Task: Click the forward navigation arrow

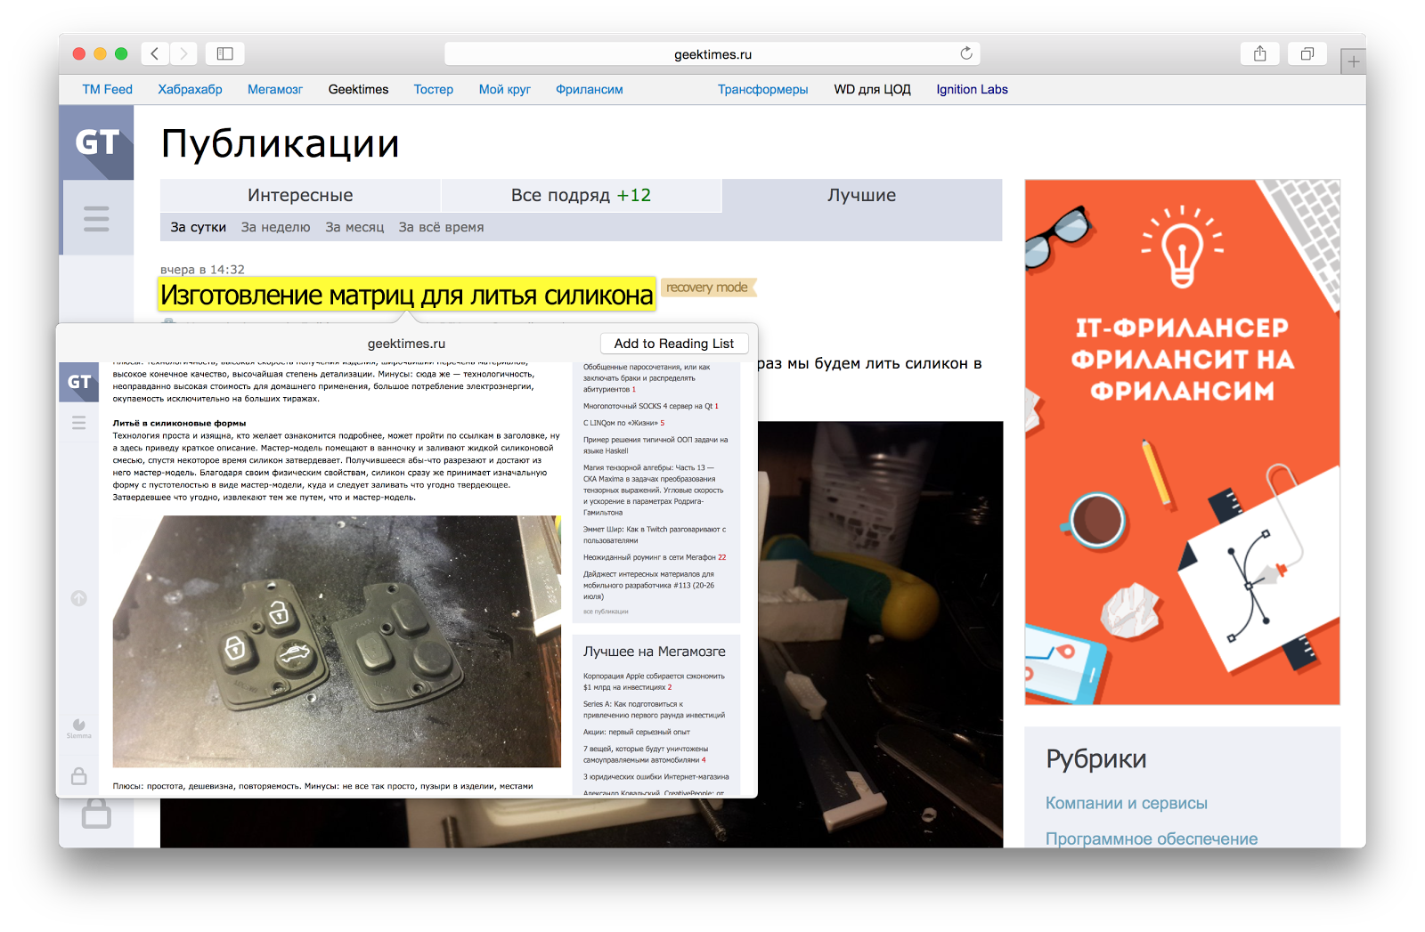Action: click(x=184, y=53)
